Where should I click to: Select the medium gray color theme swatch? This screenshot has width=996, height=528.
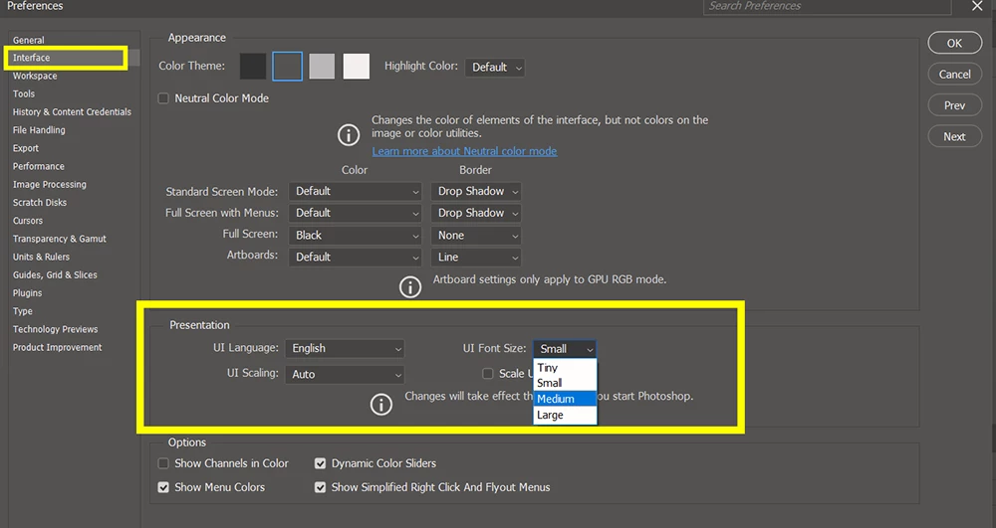pyautogui.click(x=322, y=67)
